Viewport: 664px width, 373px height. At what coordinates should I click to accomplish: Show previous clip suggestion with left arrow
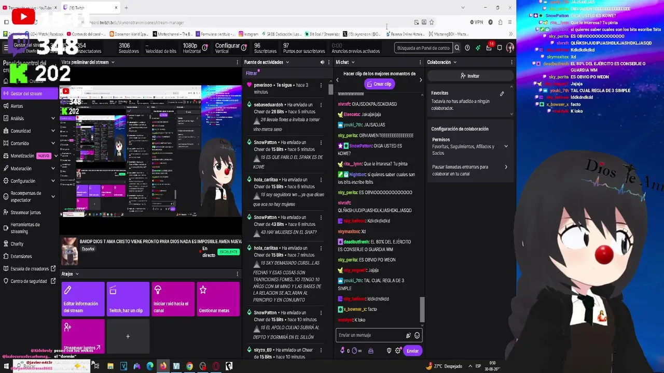pyautogui.click(x=338, y=80)
